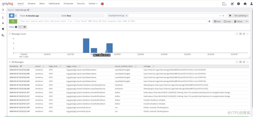Sort by the timestamp column

(x=21, y=66)
